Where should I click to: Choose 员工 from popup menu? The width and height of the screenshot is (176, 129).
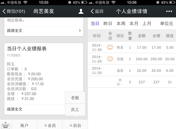point(75,110)
